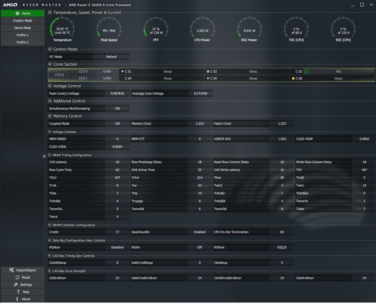Switch to Creator Mode
The image size is (376, 304).
pos(22,21)
